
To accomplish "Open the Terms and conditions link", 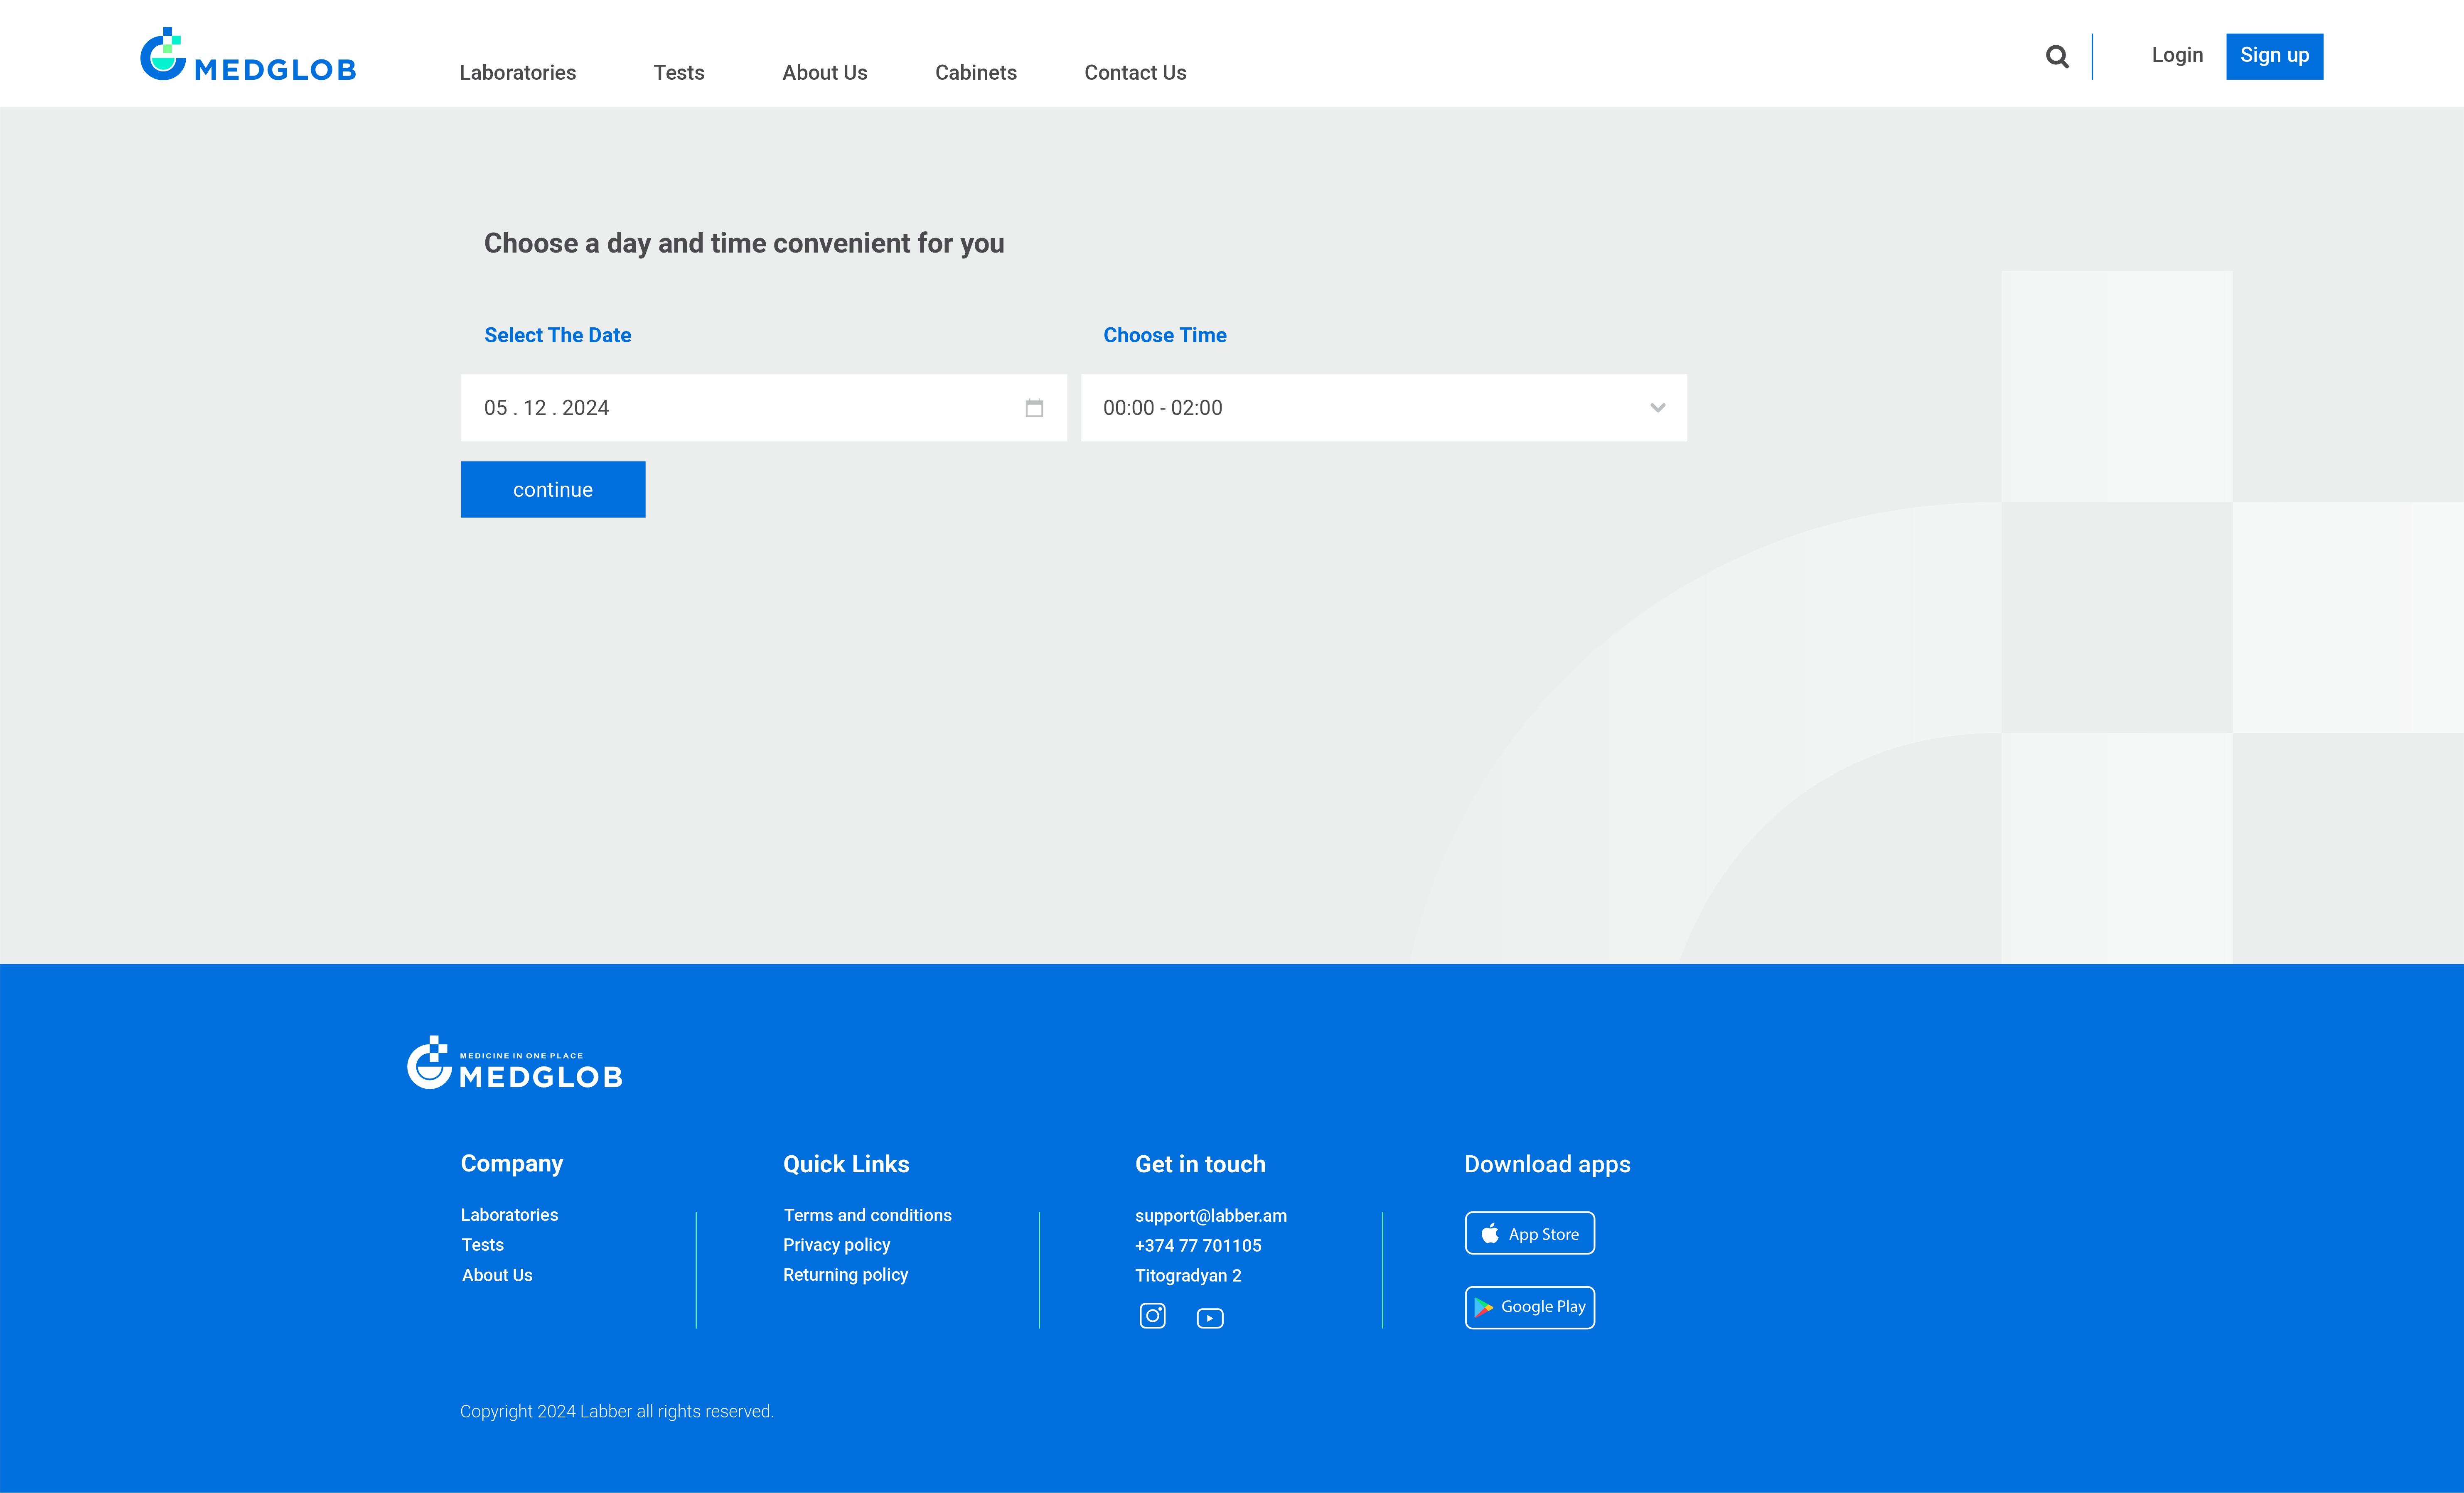I will 867,1216.
